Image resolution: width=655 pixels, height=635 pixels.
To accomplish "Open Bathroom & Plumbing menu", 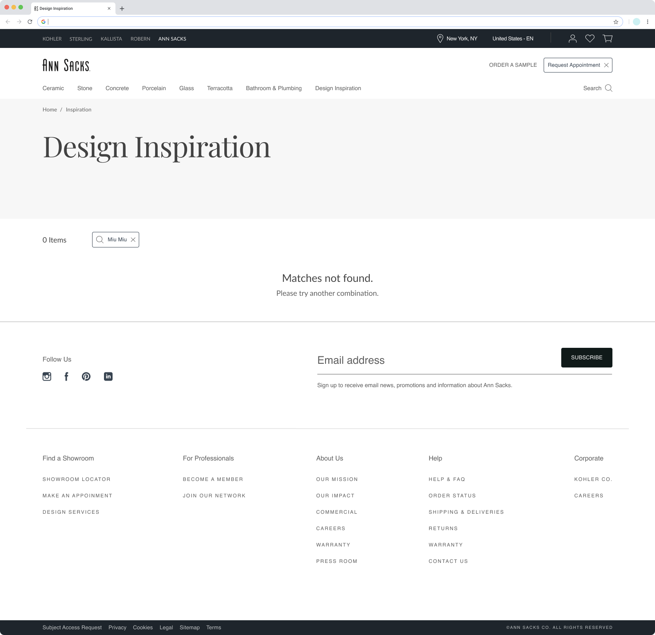I will [274, 88].
